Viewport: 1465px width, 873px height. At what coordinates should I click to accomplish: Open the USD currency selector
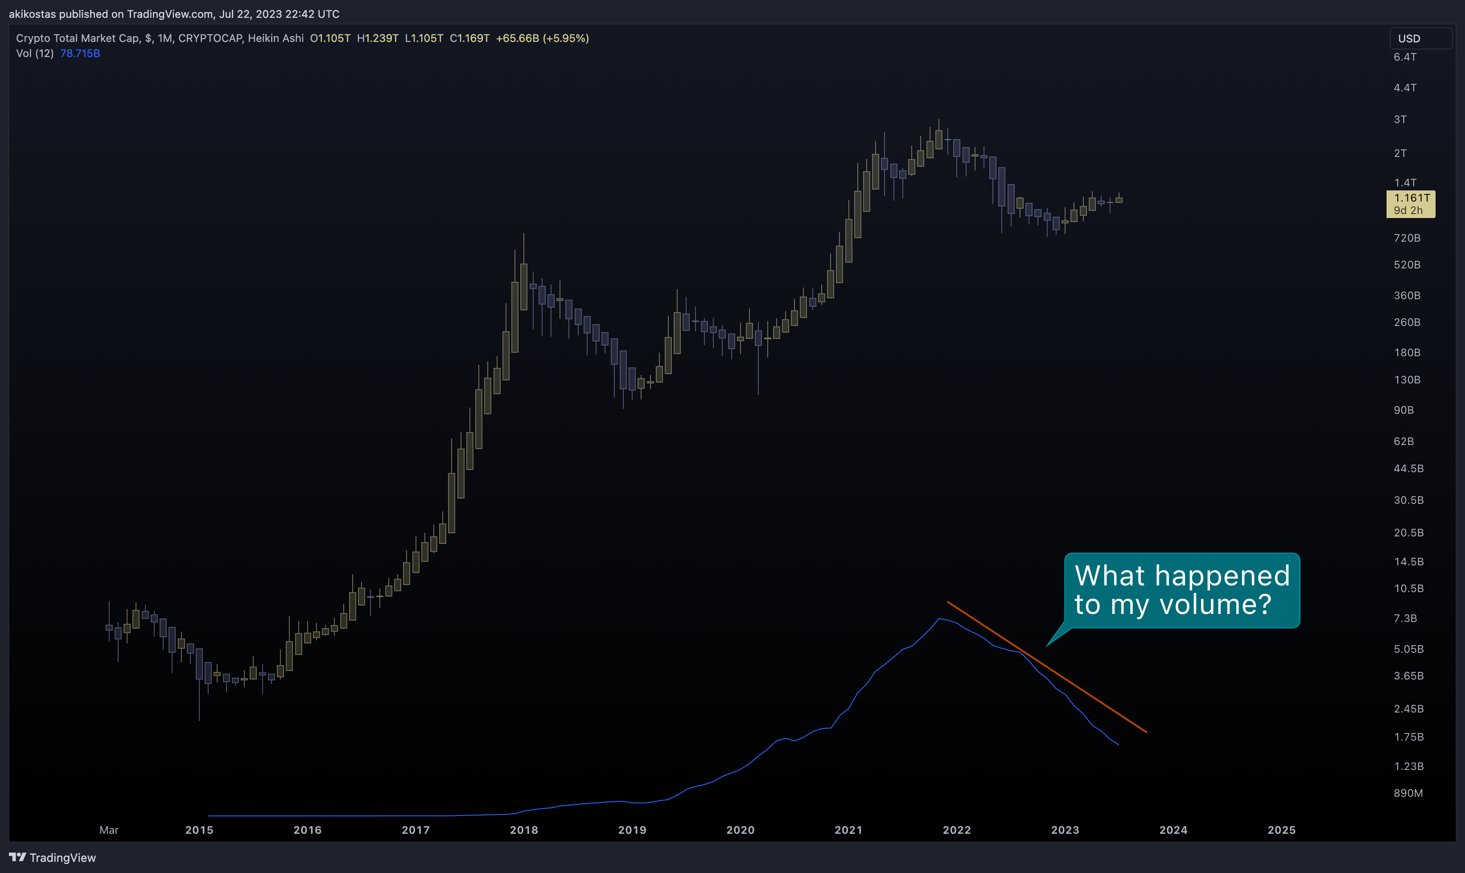coord(1420,38)
